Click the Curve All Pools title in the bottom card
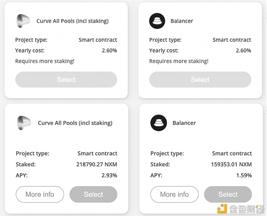Screen dimensions: 267x216 (x=75, y=123)
